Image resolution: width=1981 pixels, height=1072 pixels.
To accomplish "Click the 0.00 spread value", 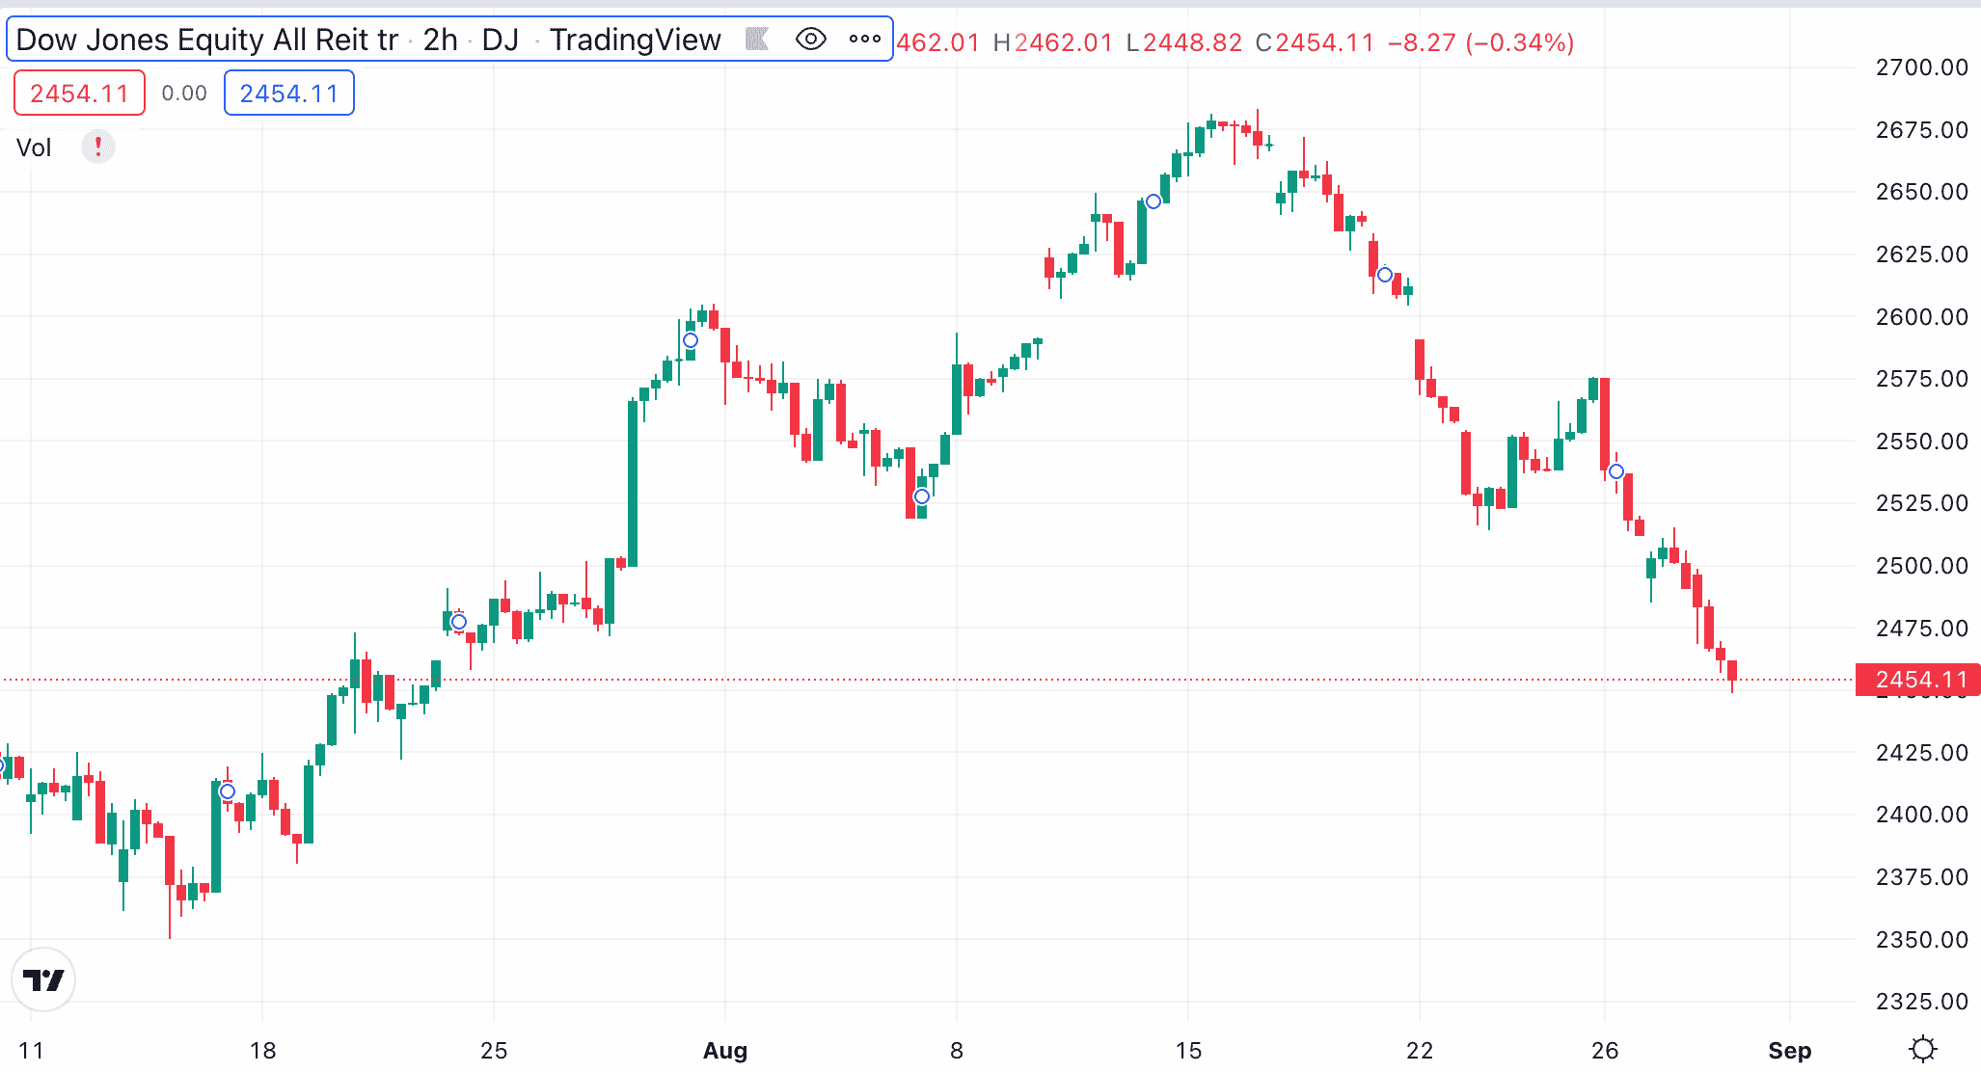I will [184, 93].
